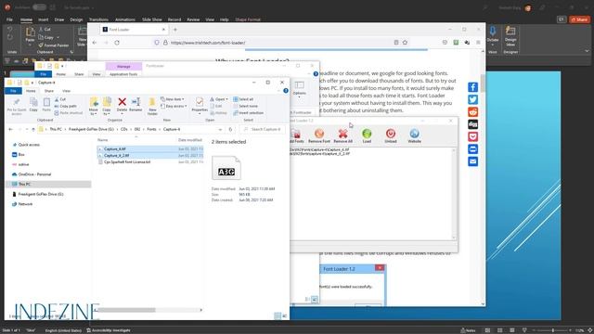Click the Unload icon in Font Loader
Viewport: 594px width, 334px height.
[391, 135]
